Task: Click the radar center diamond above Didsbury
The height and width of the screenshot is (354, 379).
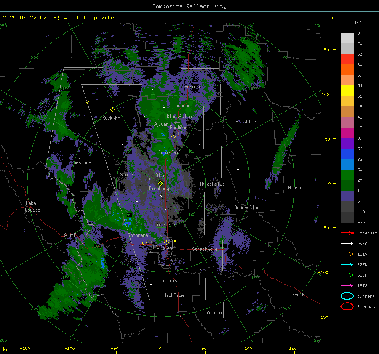Action: (160, 183)
